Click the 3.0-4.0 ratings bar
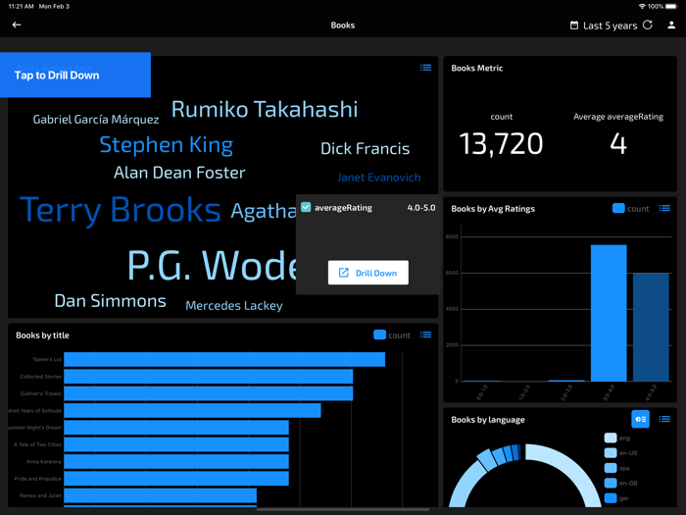 point(609,313)
